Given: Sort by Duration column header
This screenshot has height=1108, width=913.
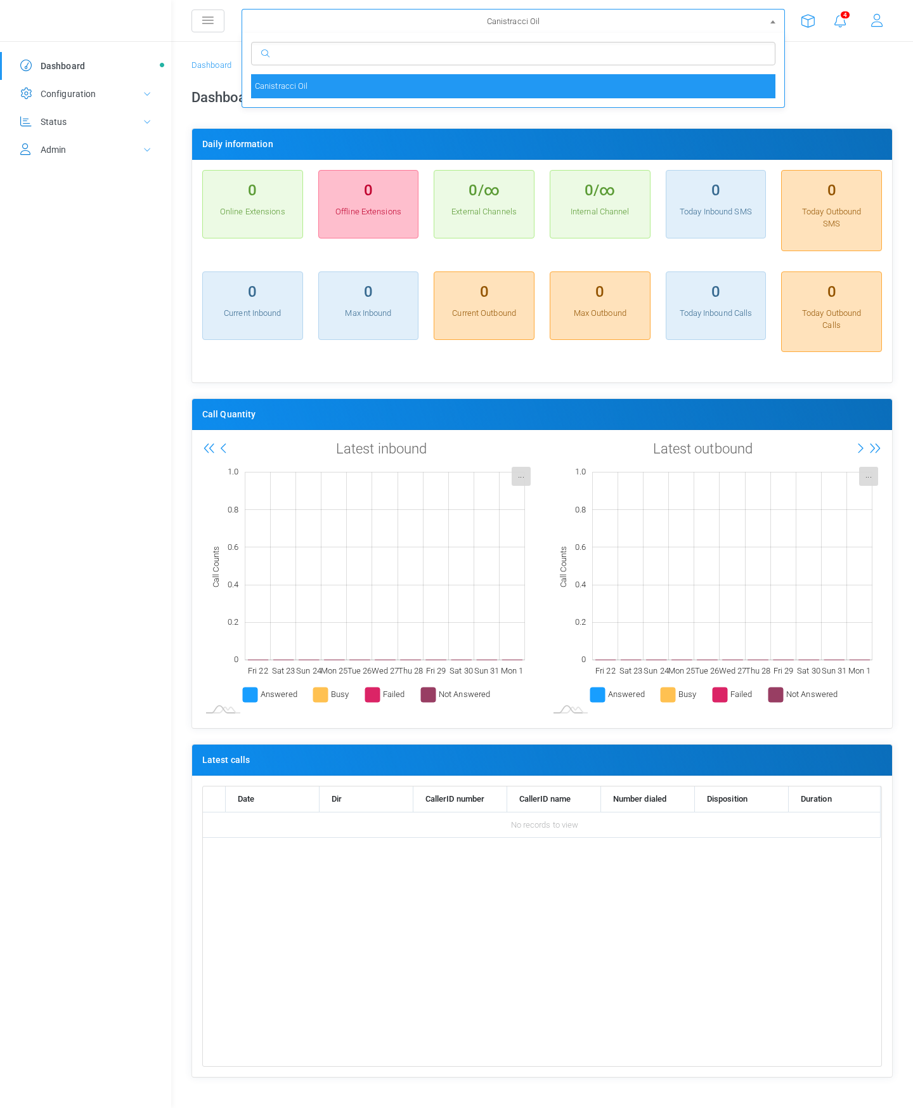Looking at the screenshot, I should (834, 799).
